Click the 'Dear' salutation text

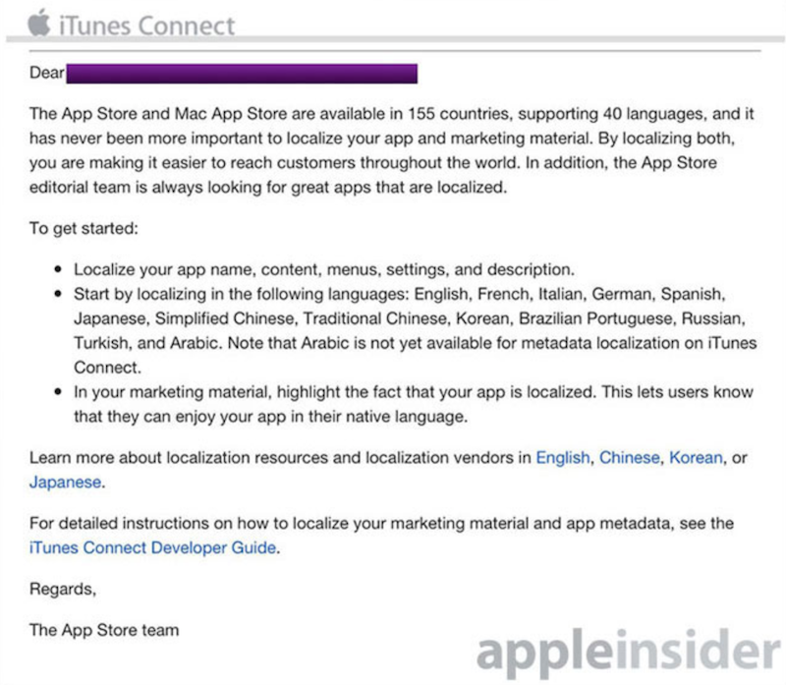coord(46,73)
